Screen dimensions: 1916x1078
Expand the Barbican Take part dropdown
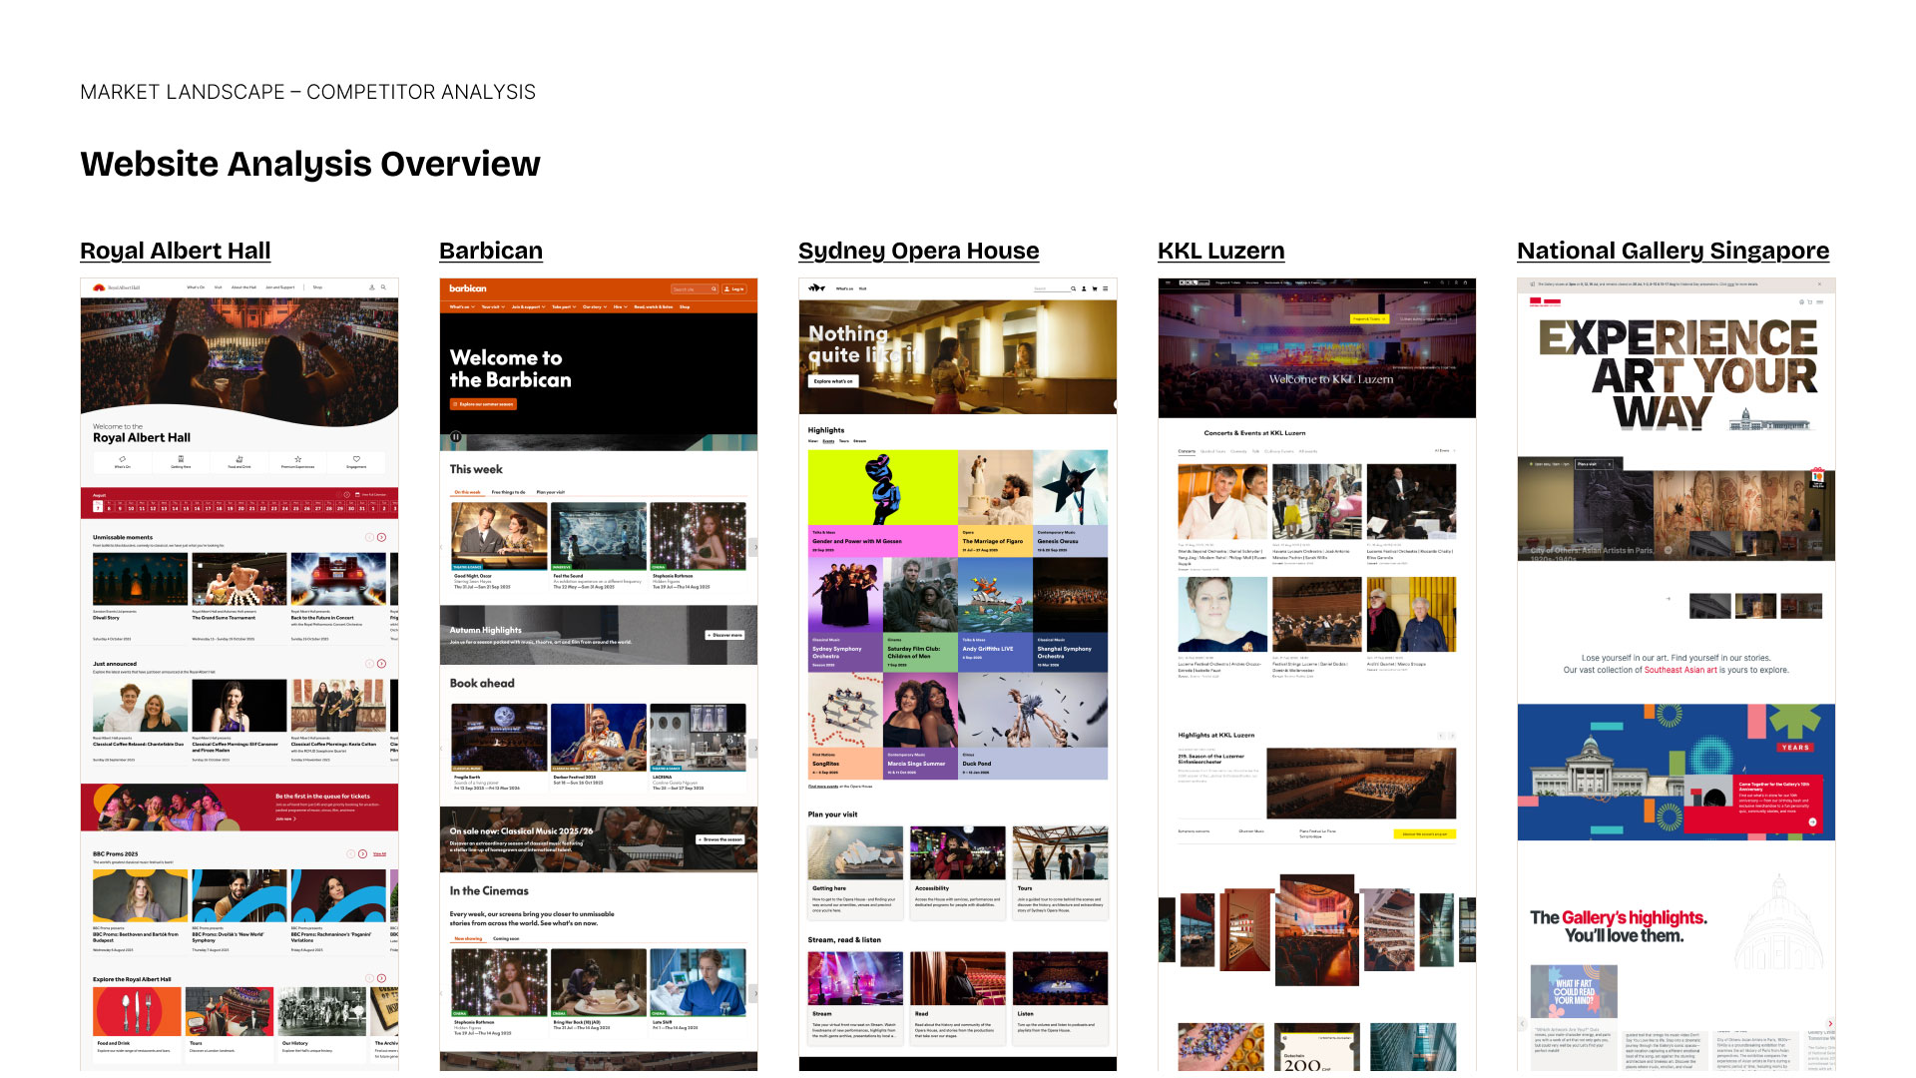[564, 306]
